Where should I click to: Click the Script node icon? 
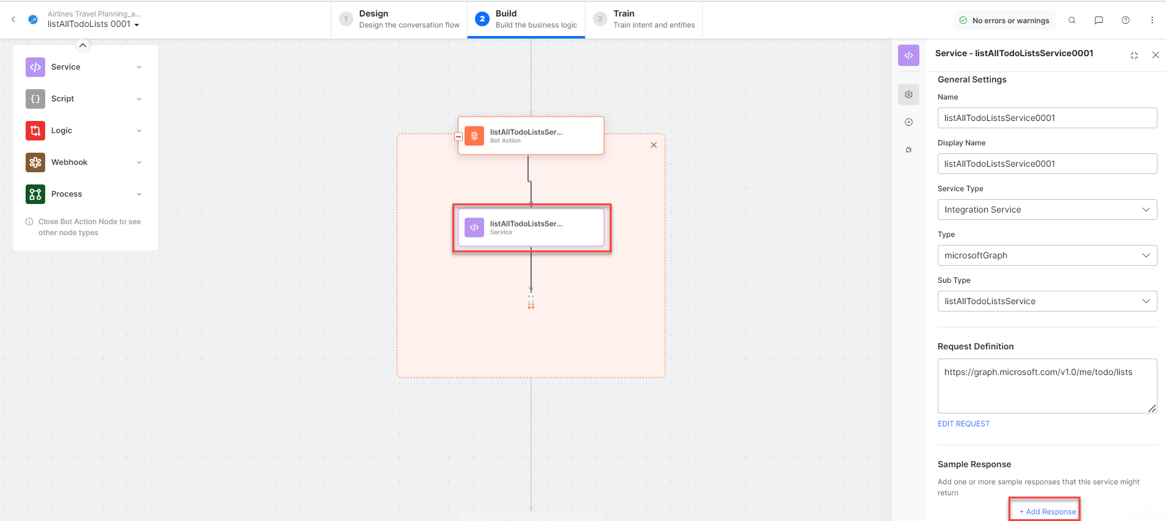click(35, 99)
